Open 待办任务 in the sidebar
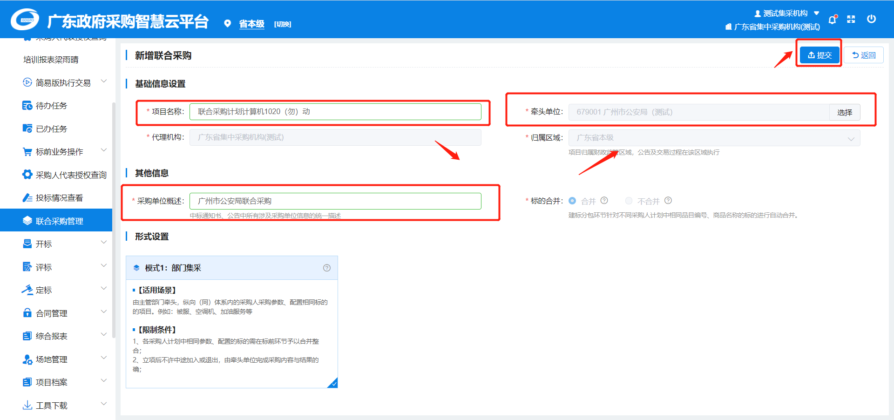 pyautogui.click(x=51, y=106)
